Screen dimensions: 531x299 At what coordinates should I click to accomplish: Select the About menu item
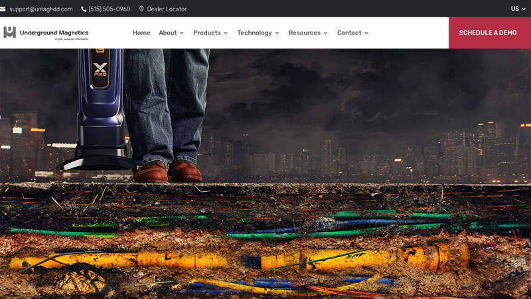click(x=167, y=33)
